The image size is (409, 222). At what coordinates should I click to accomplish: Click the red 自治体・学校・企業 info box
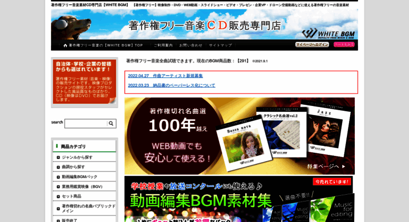coord(85,82)
